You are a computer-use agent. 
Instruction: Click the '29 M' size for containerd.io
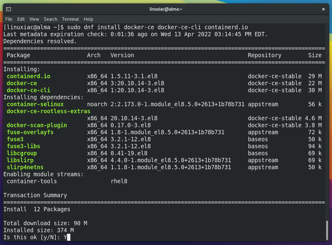tap(315, 76)
